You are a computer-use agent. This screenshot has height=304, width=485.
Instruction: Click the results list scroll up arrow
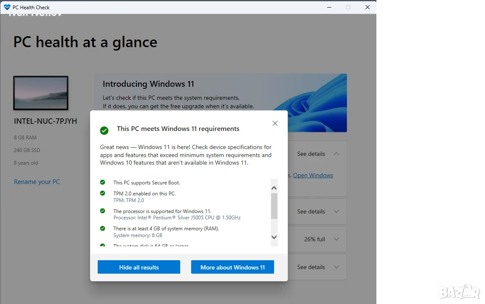[x=274, y=188]
